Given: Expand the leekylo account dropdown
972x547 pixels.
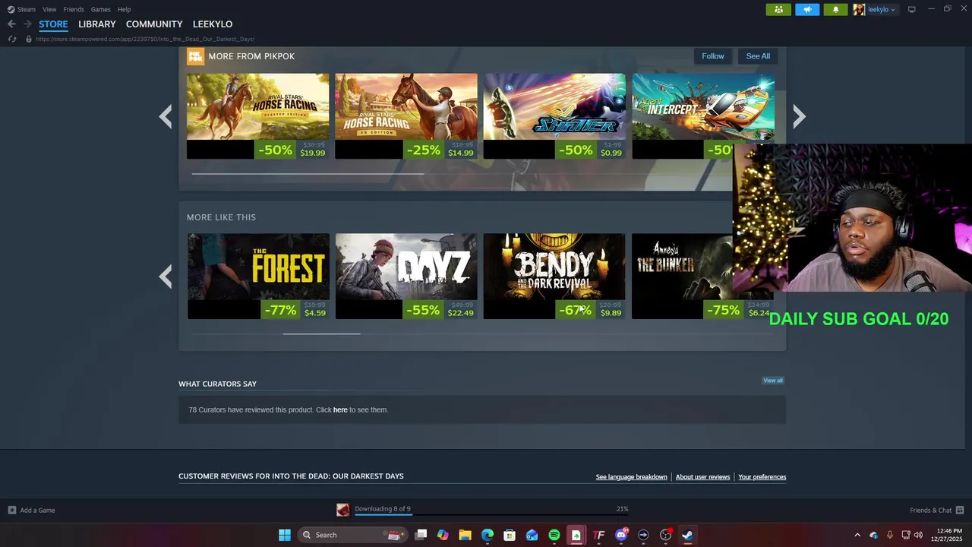Looking at the screenshot, I should click(892, 10).
